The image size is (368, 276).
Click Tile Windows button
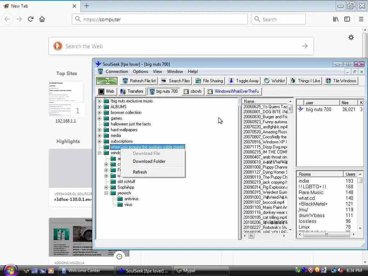[x=341, y=81]
